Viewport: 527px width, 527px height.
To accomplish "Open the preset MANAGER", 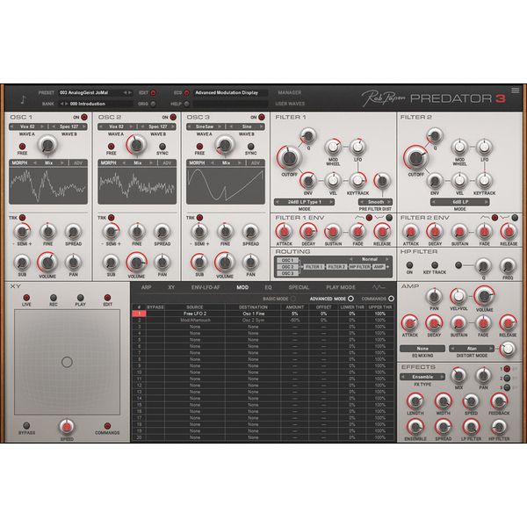I will [289, 92].
